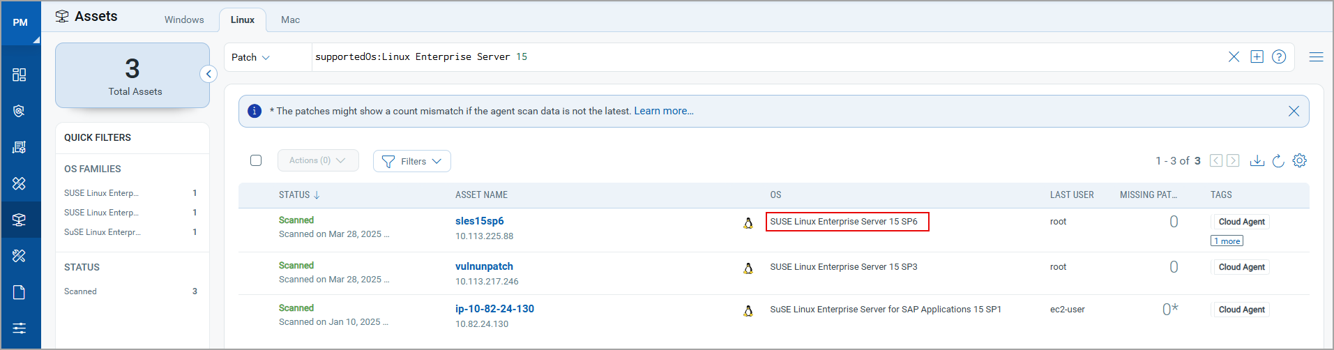Click the Linux penguin icon for vulnunpatch
The height and width of the screenshot is (350, 1334).
[x=748, y=268]
